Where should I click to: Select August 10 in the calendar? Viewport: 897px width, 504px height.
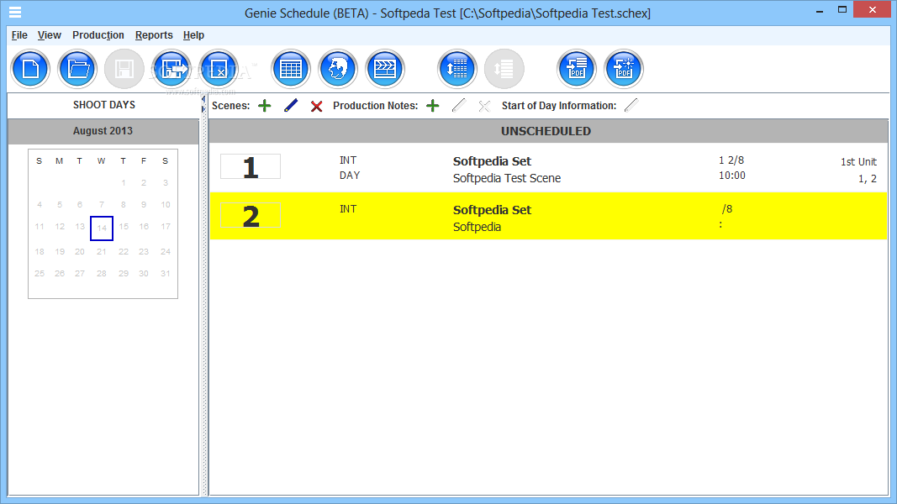coord(166,205)
